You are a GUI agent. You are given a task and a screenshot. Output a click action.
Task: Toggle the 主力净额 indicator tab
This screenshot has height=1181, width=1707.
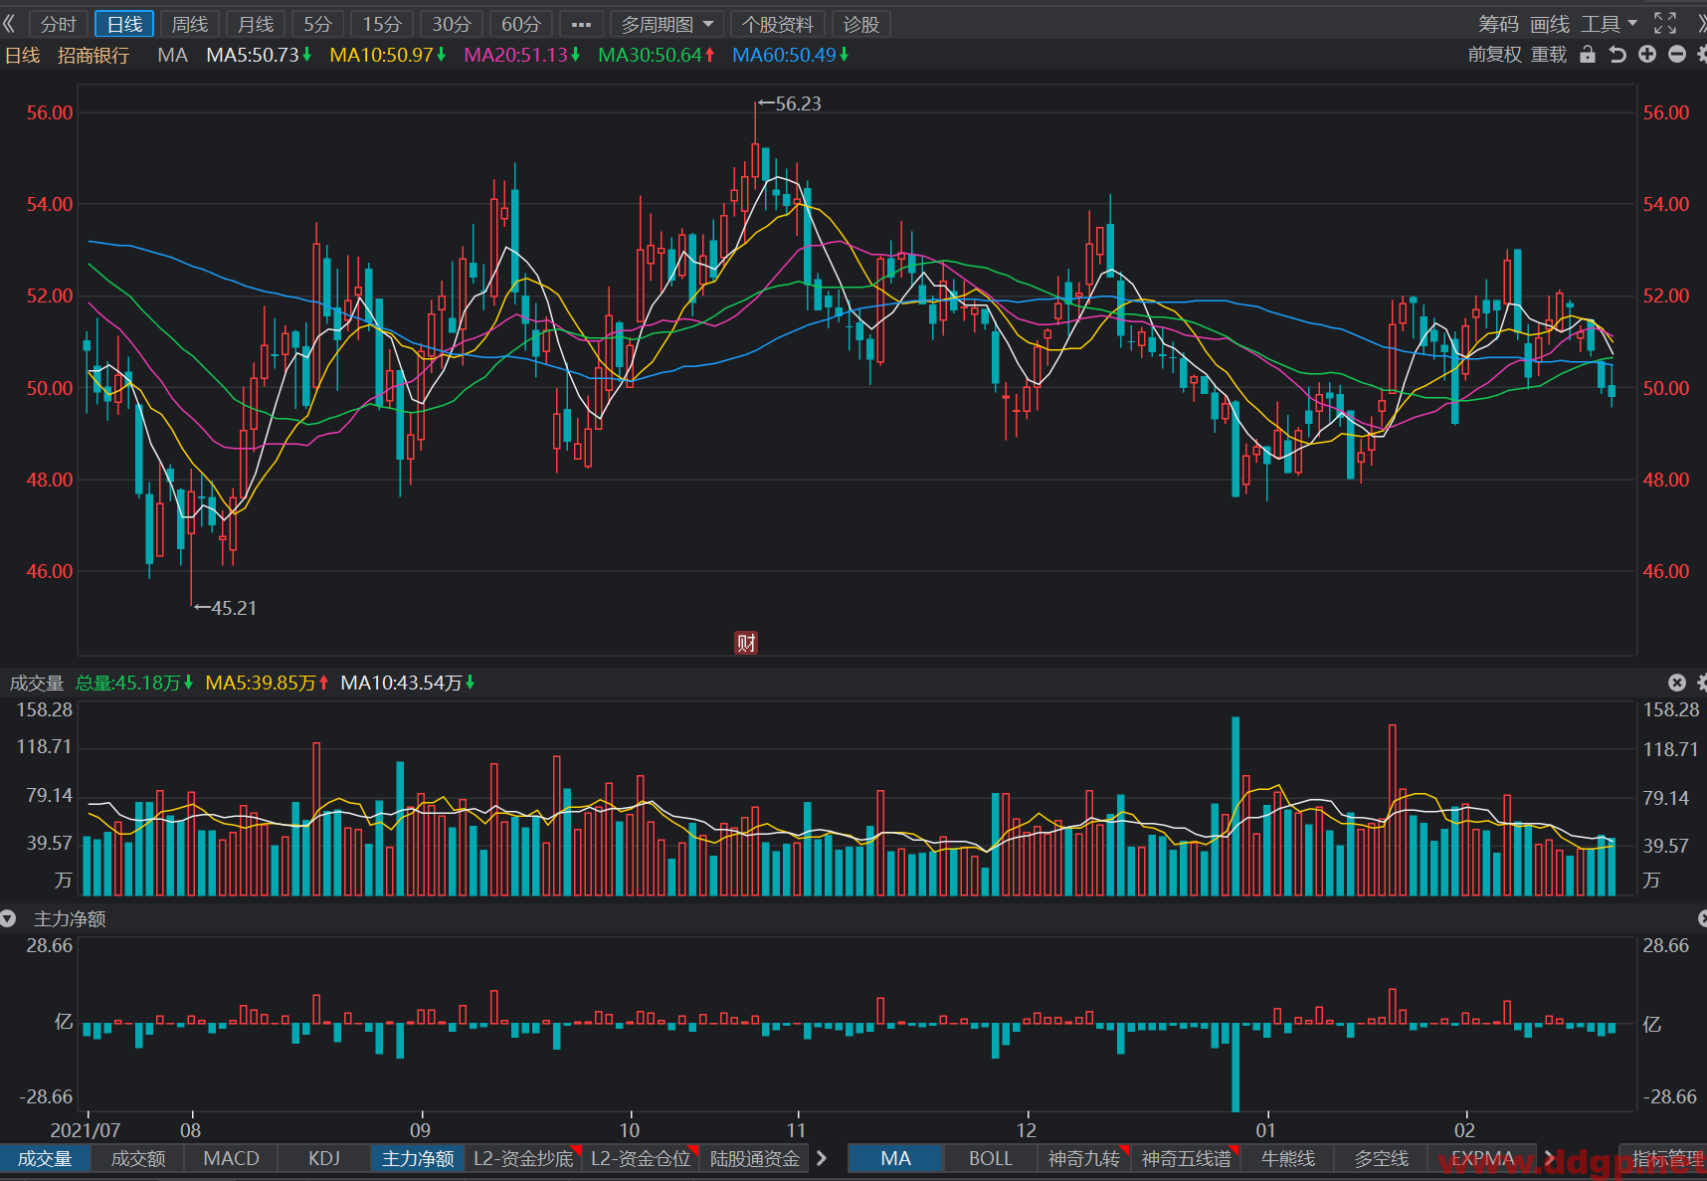(418, 1158)
